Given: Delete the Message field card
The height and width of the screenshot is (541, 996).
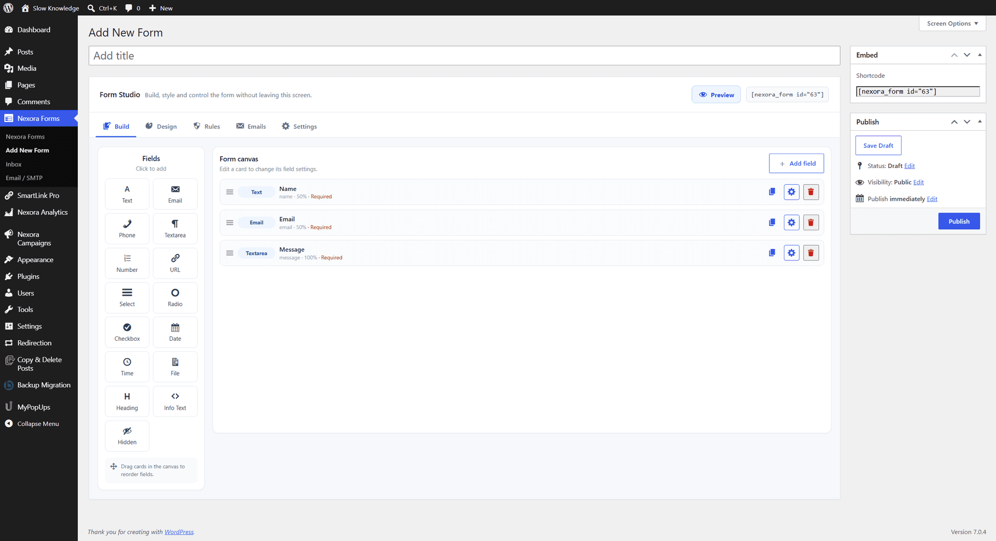Looking at the screenshot, I should click(811, 253).
